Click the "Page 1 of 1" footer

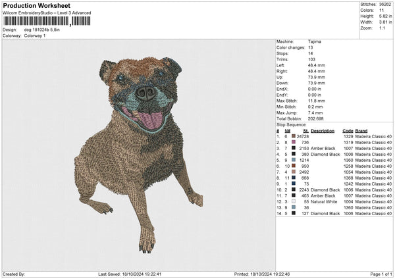pos(381,274)
